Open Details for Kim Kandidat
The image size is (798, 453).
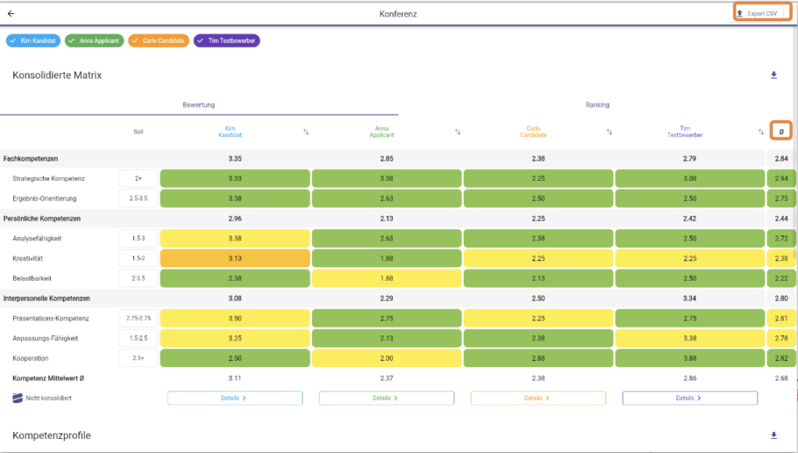[x=235, y=398]
